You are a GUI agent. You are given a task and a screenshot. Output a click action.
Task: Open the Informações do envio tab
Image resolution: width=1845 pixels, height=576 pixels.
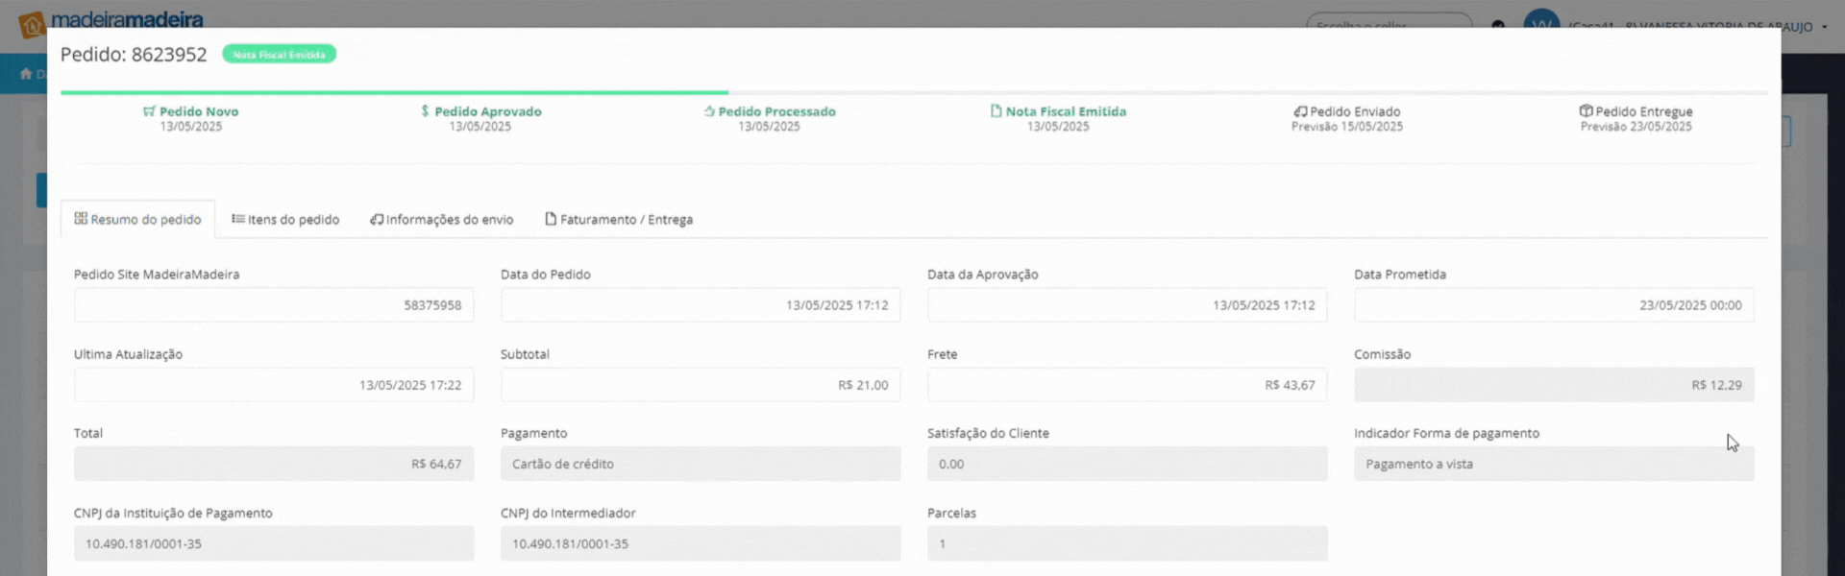click(442, 220)
